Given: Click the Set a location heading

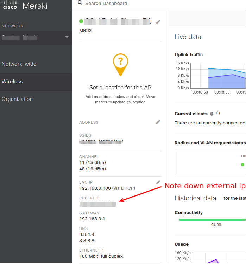Looking at the screenshot, I should (x=120, y=88).
